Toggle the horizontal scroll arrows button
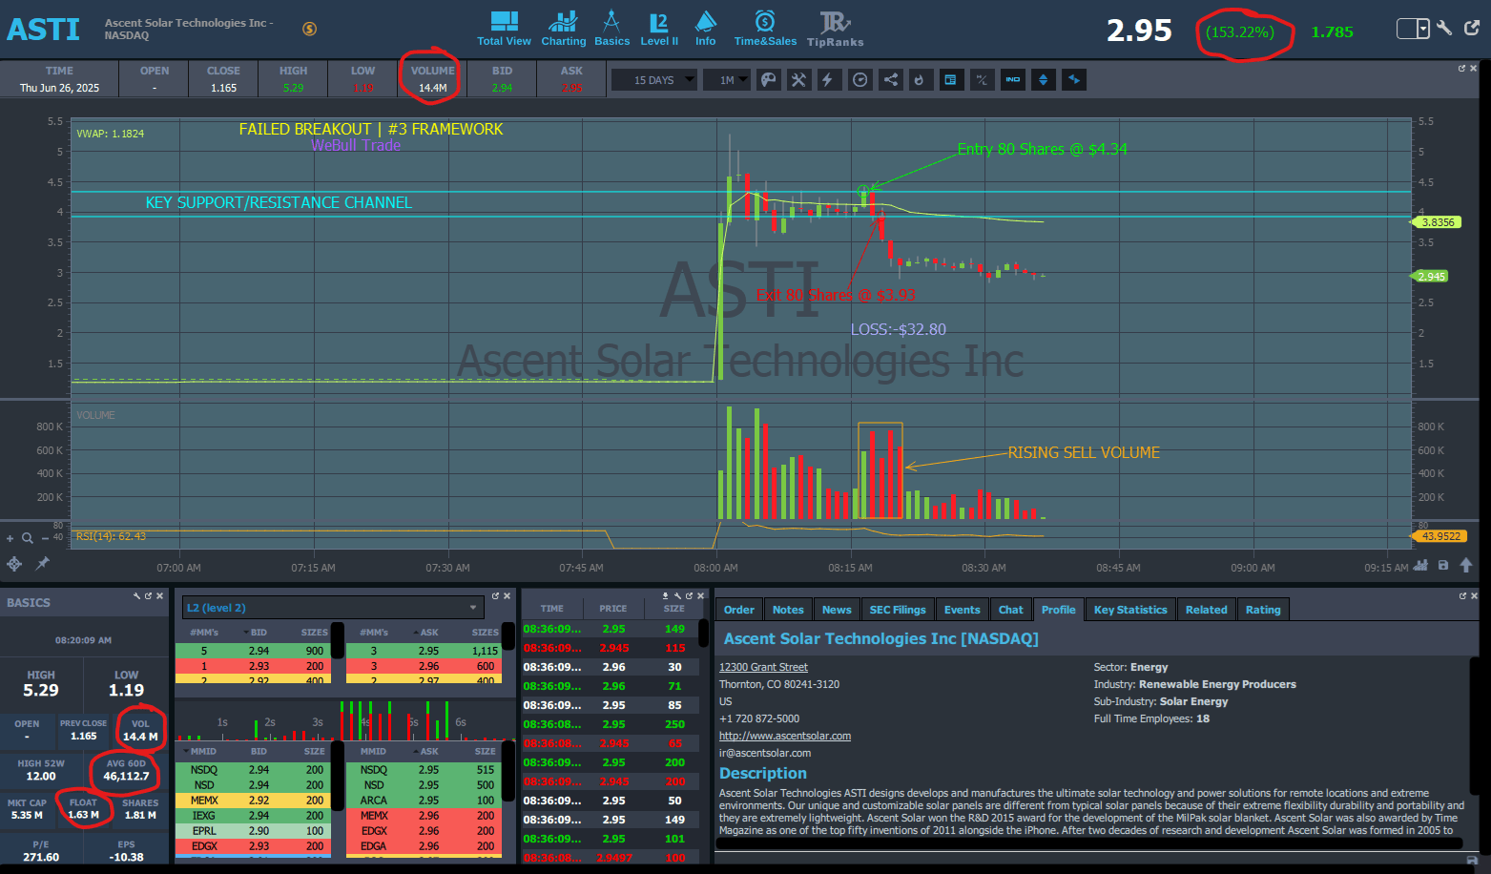 pyautogui.click(x=1074, y=80)
